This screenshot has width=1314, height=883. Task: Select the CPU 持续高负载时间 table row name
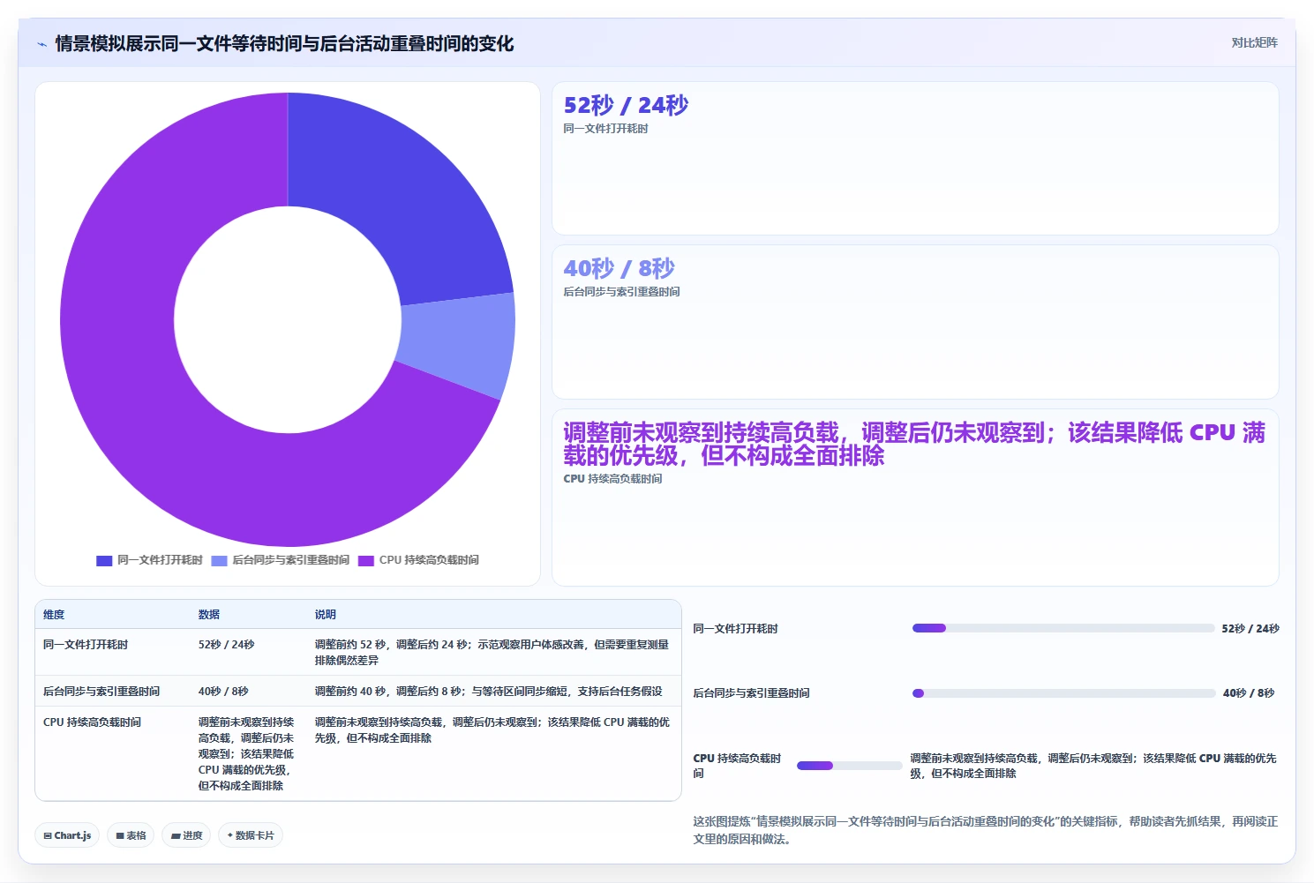pos(92,722)
